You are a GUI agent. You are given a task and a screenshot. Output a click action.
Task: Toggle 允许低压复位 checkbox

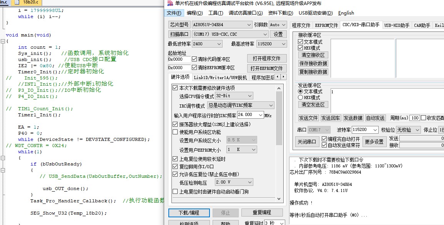click(175, 174)
